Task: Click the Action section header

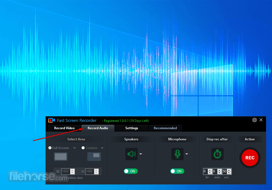Action: tap(250, 139)
